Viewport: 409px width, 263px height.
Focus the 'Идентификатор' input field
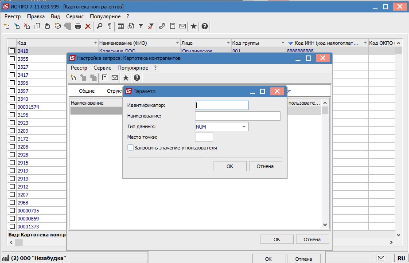(222, 105)
